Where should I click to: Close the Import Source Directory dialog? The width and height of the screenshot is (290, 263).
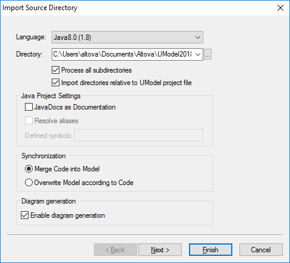pyautogui.click(x=280, y=8)
